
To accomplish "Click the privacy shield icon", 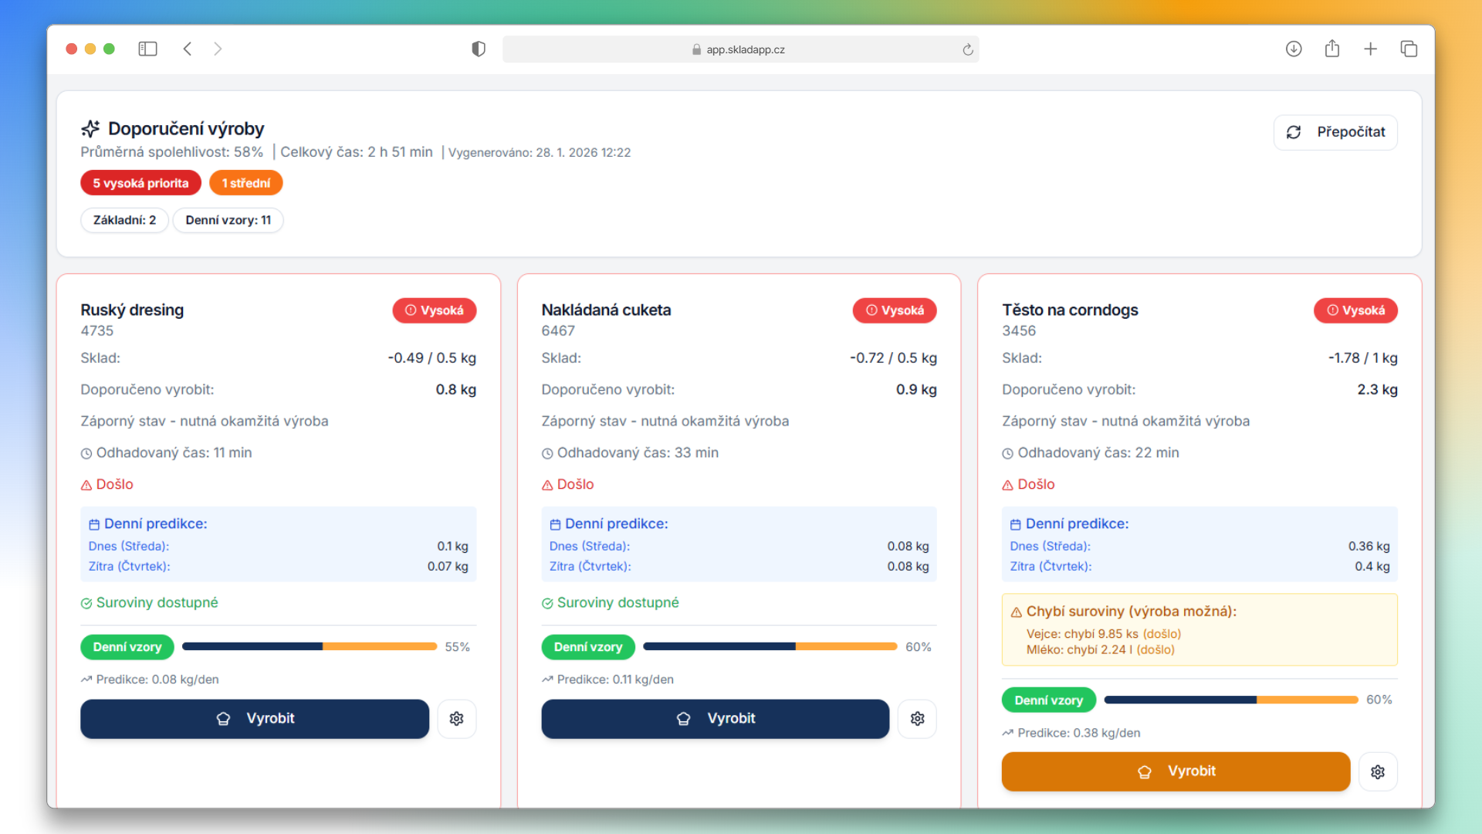I will (479, 49).
